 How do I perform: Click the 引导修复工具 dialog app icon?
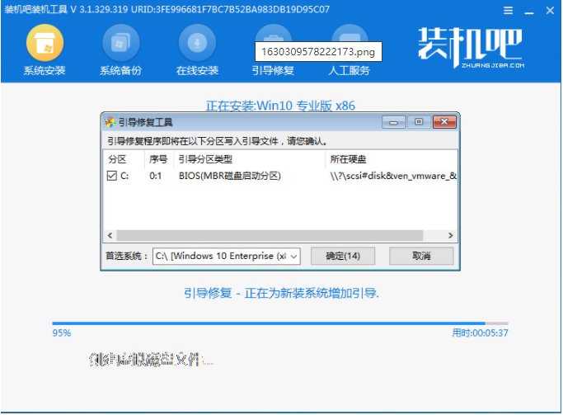click(x=110, y=122)
